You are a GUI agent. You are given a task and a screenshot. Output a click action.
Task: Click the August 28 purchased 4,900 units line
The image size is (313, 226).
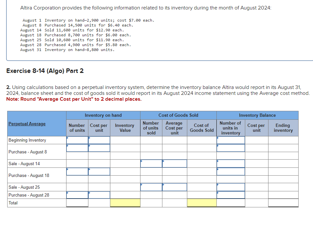click(76, 45)
